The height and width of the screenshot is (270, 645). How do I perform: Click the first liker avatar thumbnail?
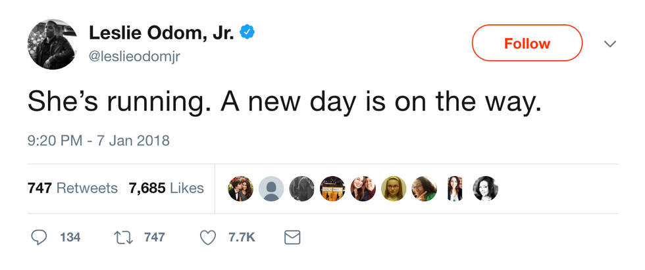click(241, 189)
